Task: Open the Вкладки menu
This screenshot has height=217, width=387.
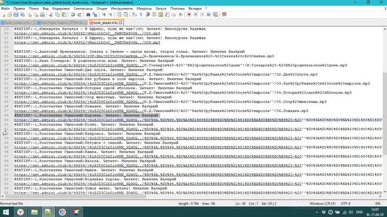Action: (x=195, y=8)
